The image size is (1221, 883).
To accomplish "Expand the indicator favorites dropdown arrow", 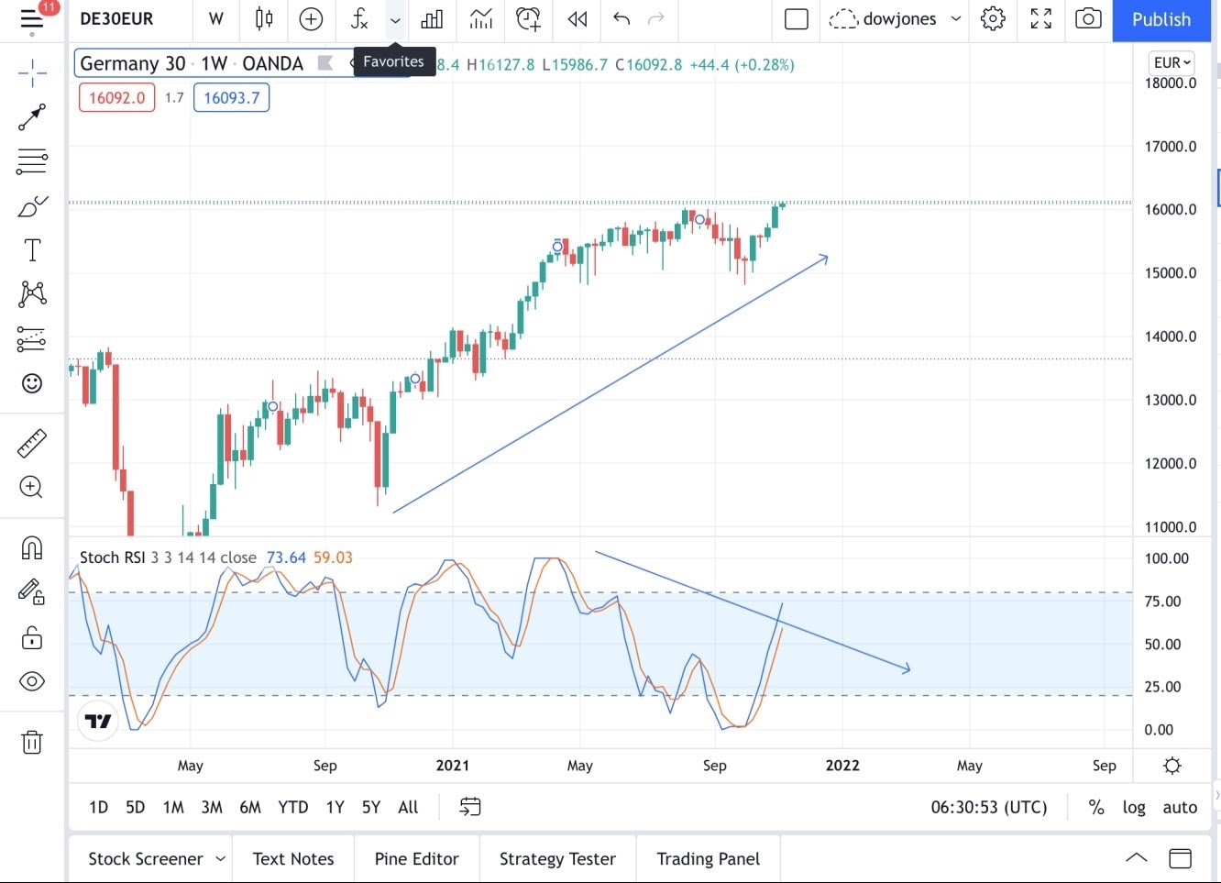I will click(x=395, y=19).
